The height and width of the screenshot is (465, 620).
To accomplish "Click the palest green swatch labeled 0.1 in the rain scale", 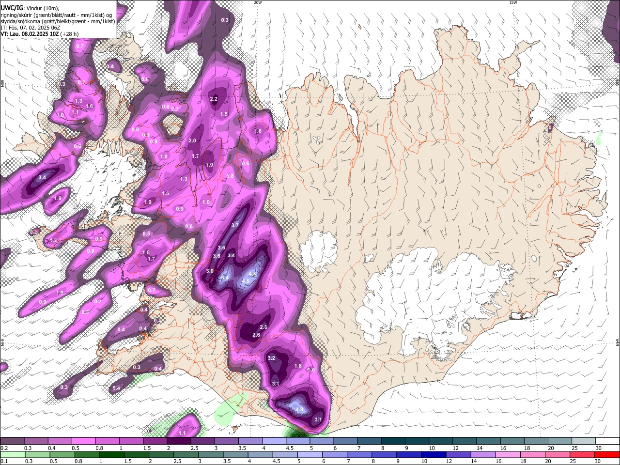I will pos(12,454).
